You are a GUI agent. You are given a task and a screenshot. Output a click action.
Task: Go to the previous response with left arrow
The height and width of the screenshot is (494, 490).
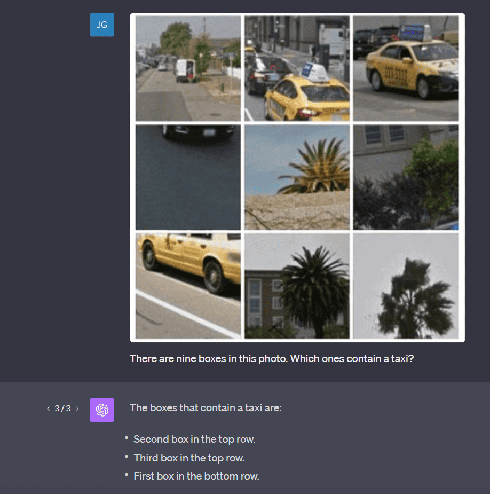click(x=48, y=409)
